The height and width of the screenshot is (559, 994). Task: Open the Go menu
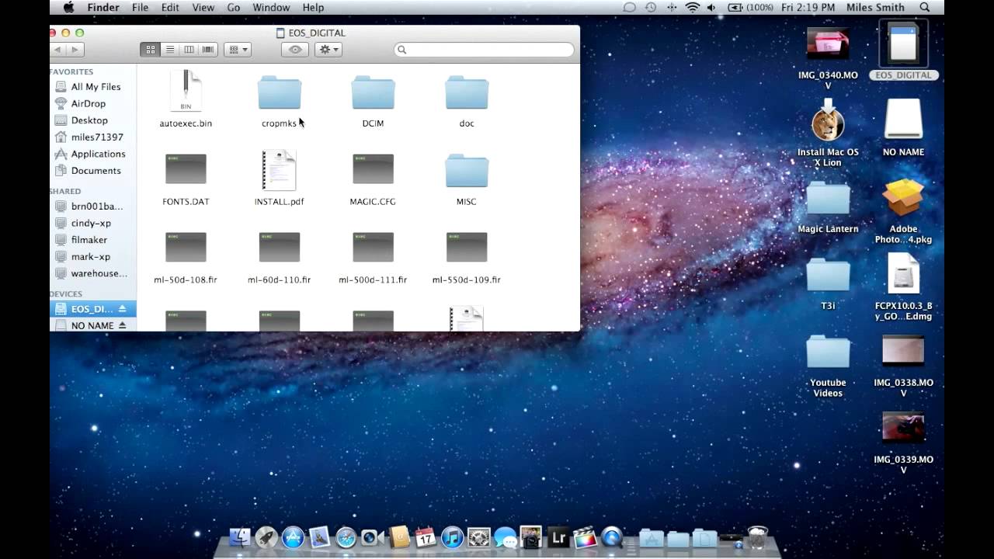(233, 7)
